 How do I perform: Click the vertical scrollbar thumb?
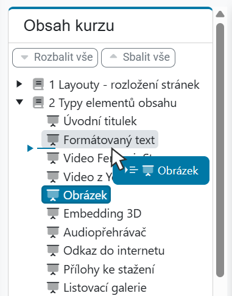pyautogui.click(x=220, y=150)
